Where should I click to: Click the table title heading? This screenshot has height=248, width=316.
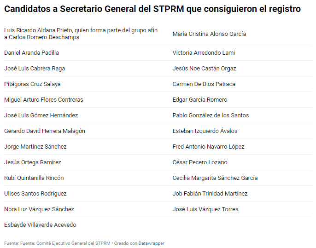pyautogui.click(x=152, y=9)
